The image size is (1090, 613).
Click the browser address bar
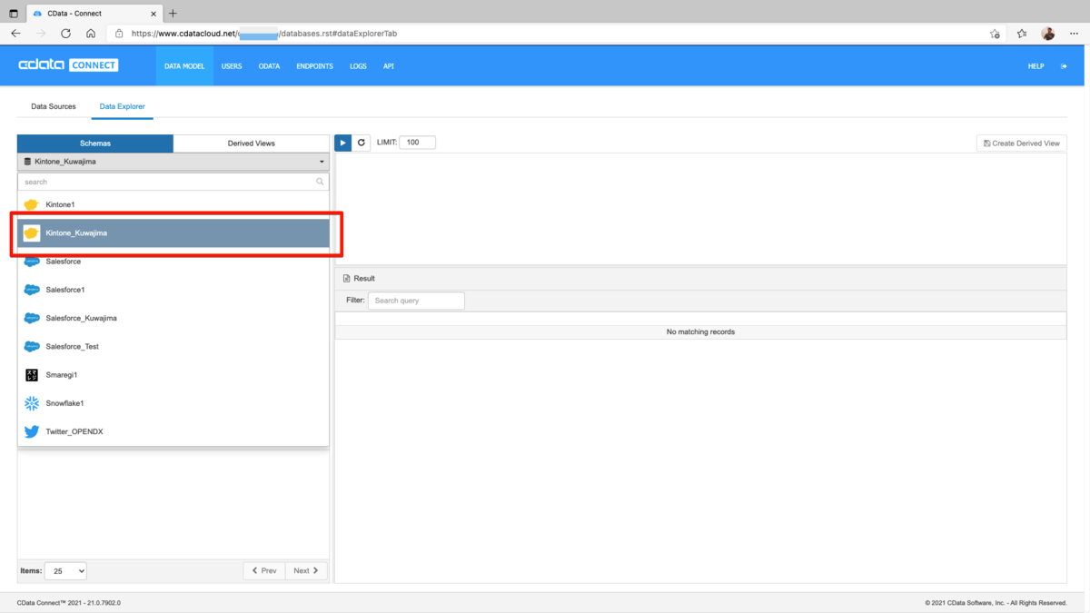click(545, 34)
